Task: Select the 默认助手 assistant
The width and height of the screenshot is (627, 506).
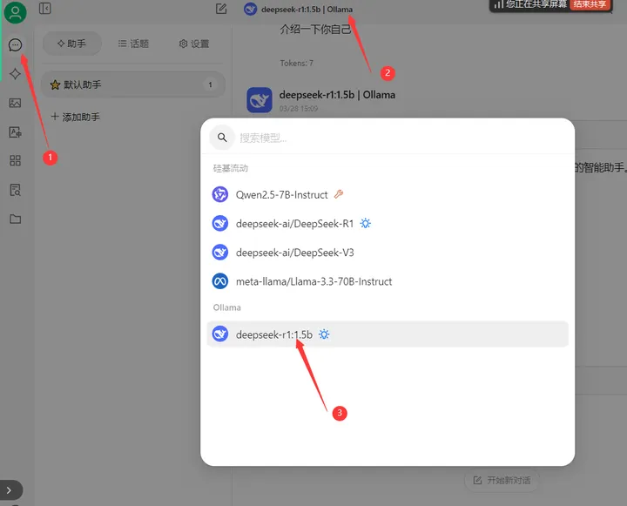Action: click(132, 84)
